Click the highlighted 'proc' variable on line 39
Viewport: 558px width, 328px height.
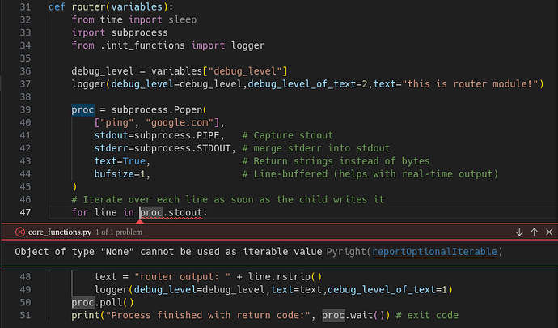click(x=82, y=109)
